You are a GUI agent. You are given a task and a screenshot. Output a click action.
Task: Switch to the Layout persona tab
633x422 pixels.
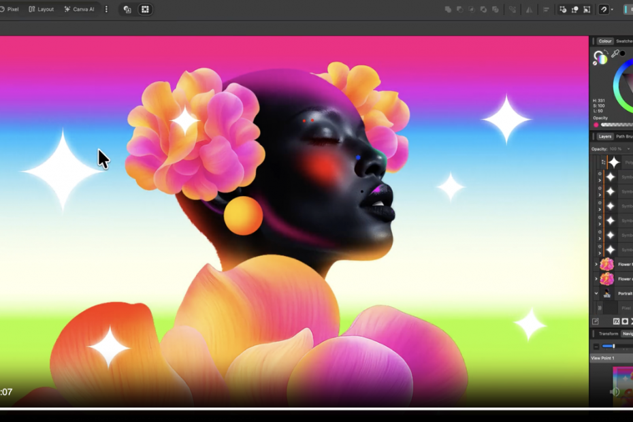point(42,10)
